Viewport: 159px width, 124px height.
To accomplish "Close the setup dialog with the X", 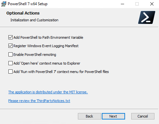I will tap(152, 4).
